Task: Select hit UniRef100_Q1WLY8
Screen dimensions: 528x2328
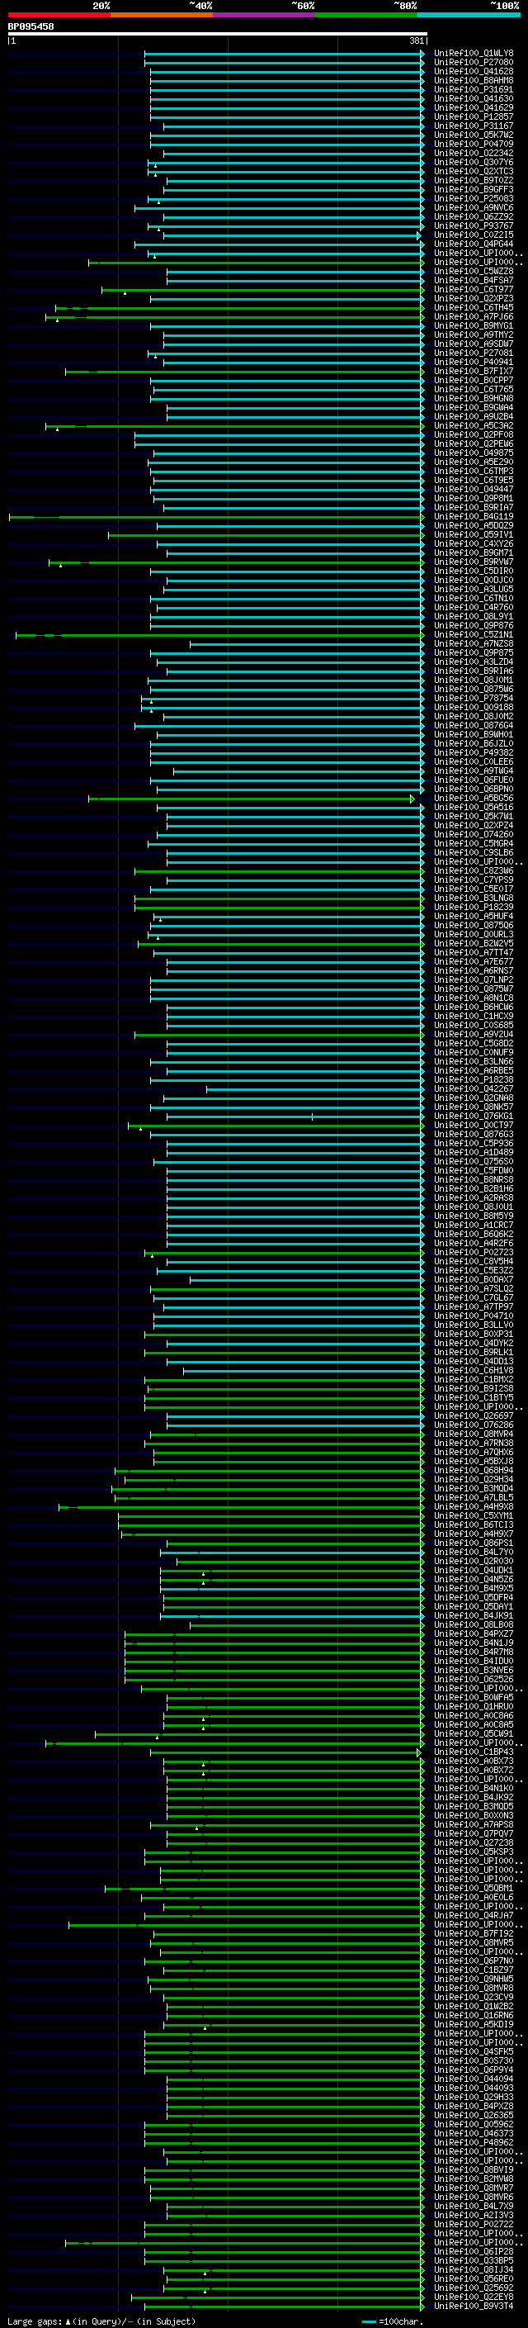Action: coord(473,54)
